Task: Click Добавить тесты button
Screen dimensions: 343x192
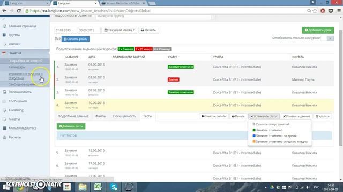Action: click(71, 126)
